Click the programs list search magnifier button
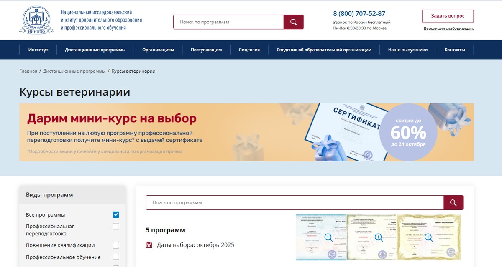502x267 pixels. [x=453, y=202]
